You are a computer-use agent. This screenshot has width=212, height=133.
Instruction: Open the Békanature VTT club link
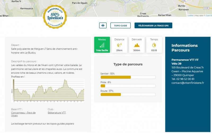pyautogui.click(x=57, y=113)
